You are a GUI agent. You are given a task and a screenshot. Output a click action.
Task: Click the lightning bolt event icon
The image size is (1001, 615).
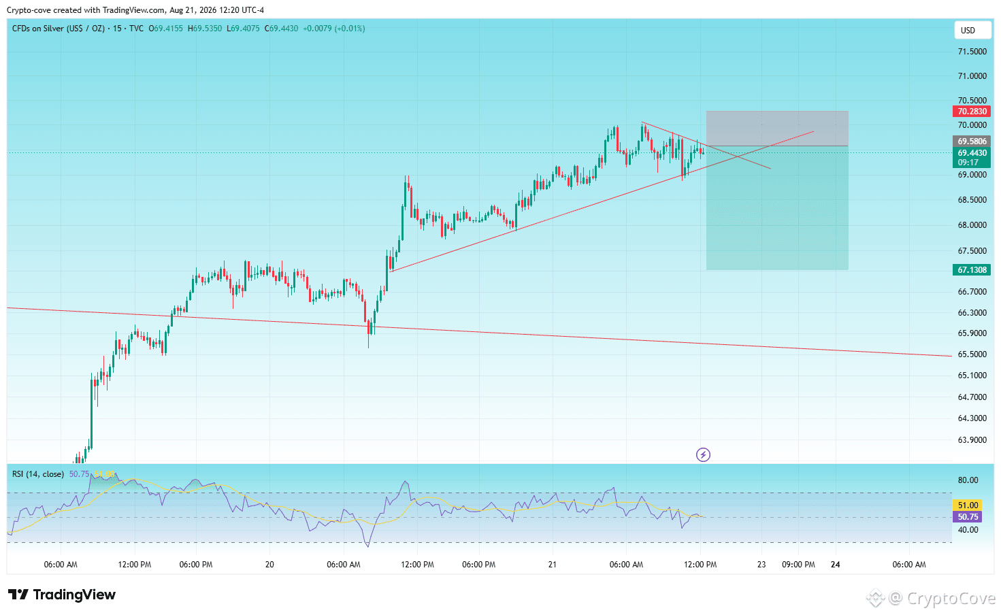703,454
